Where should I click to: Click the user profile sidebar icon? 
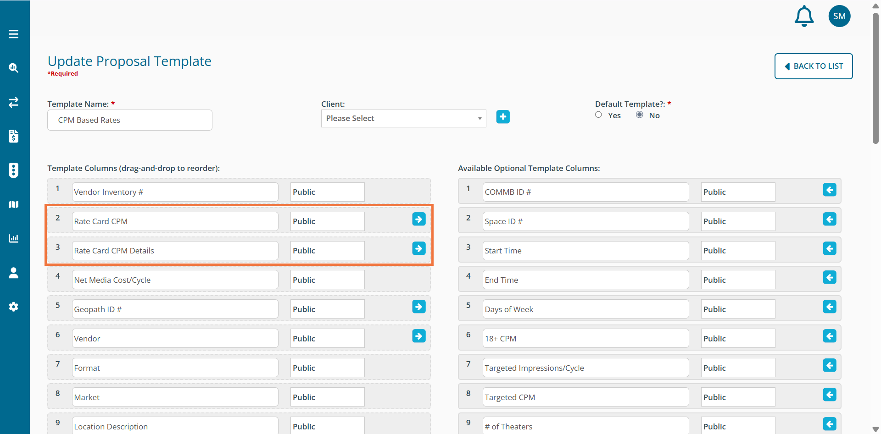13,273
